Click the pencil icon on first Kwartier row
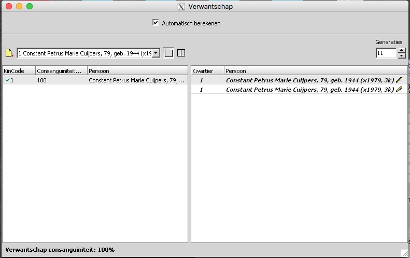 point(399,80)
